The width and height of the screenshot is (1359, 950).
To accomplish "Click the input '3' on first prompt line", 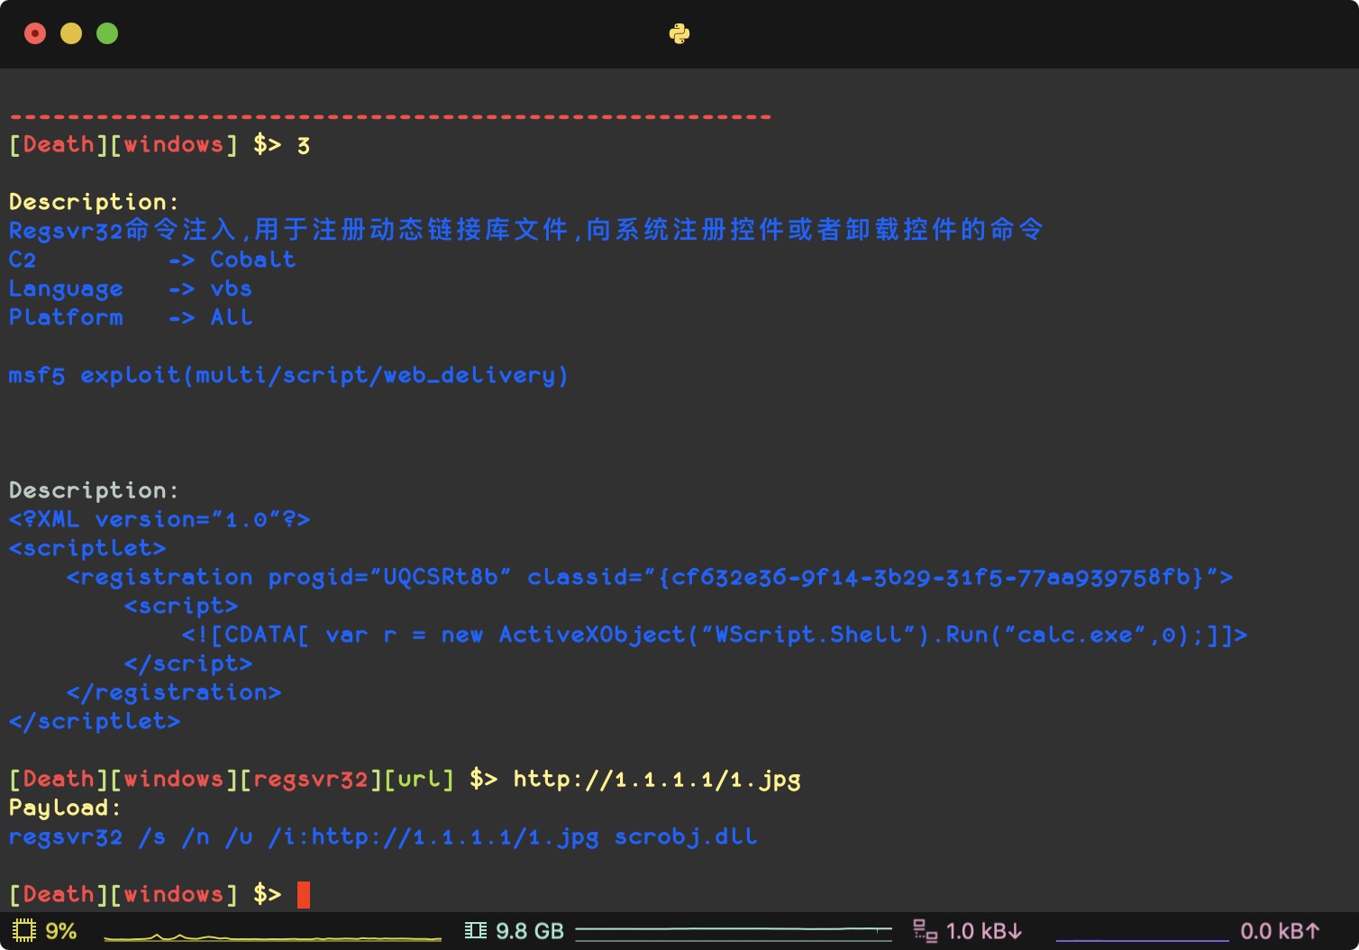I will coord(304,145).
